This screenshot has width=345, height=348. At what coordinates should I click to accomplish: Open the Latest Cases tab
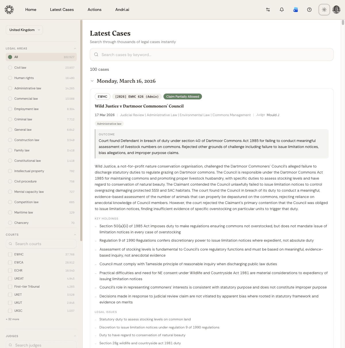62,9
